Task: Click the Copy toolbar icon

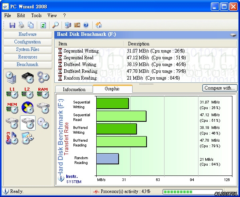Action: coord(31,25)
